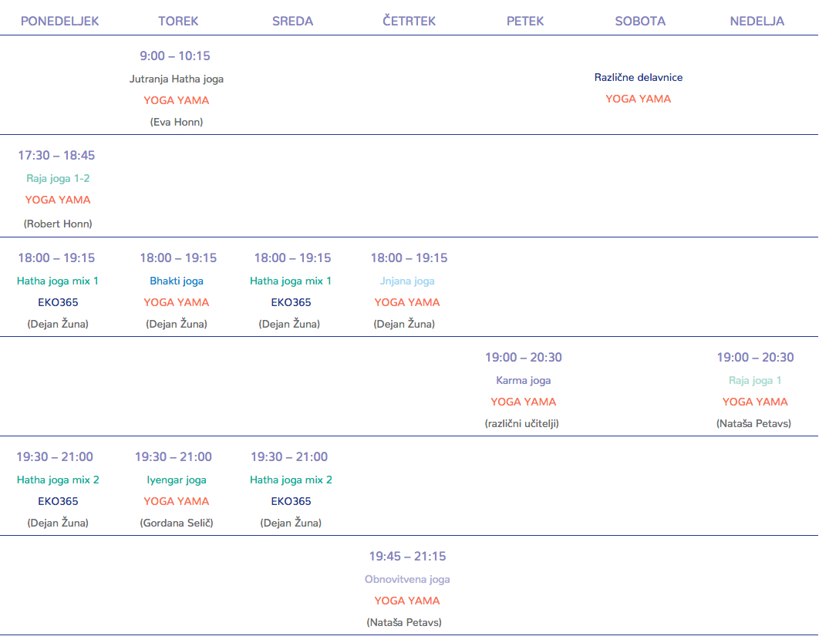Select the NEDELJA column header
Viewport: 819px width, 643px height.
point(757,22)
